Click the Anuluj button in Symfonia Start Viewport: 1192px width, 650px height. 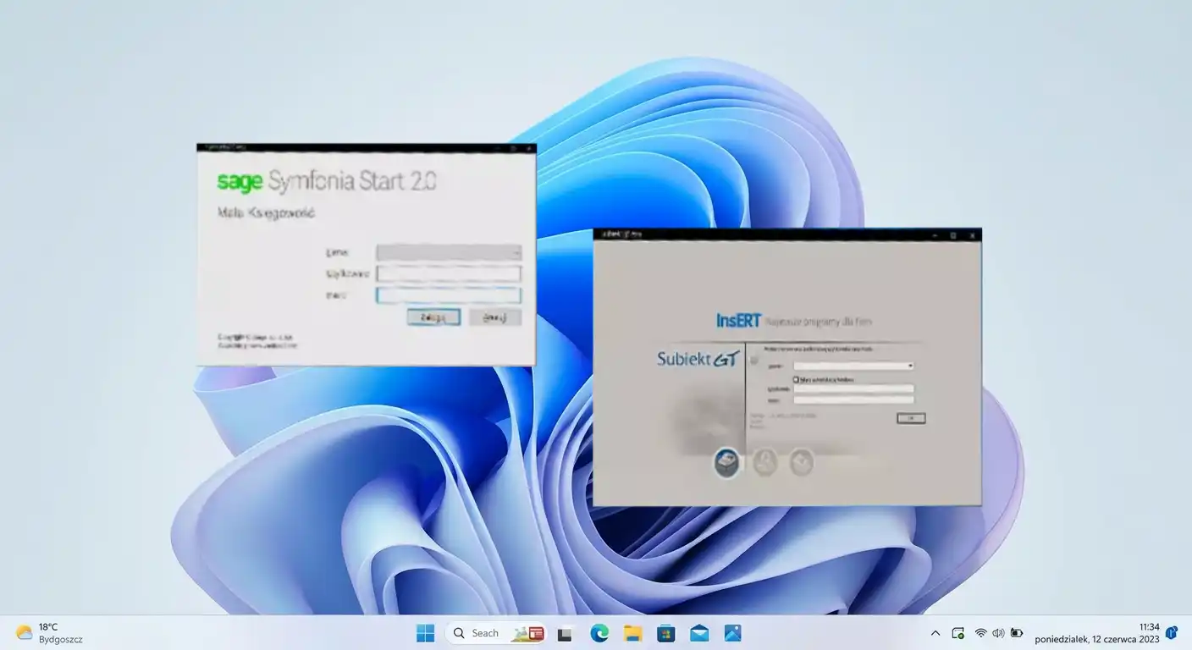coord(494,317)
